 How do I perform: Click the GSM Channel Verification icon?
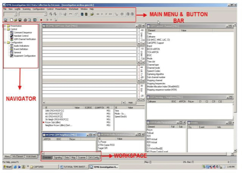tap(12, 39)
